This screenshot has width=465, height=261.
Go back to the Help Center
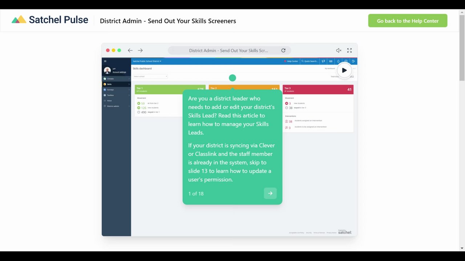pos(408,21)
